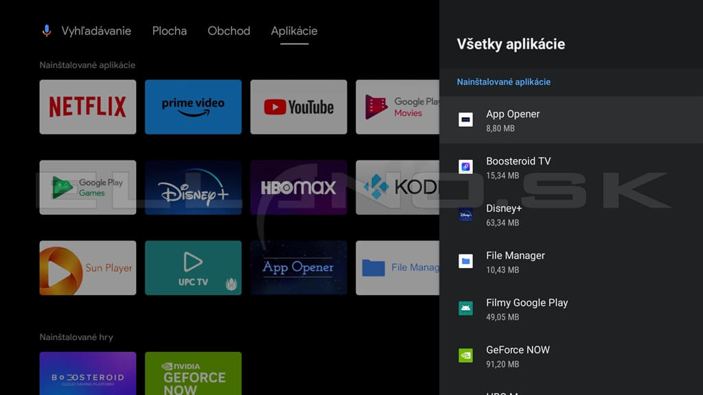Open the App Opener tile in the grid
The width and height of the screenshot is (703, 395).
pyautogui.click(x=299, y=268)
